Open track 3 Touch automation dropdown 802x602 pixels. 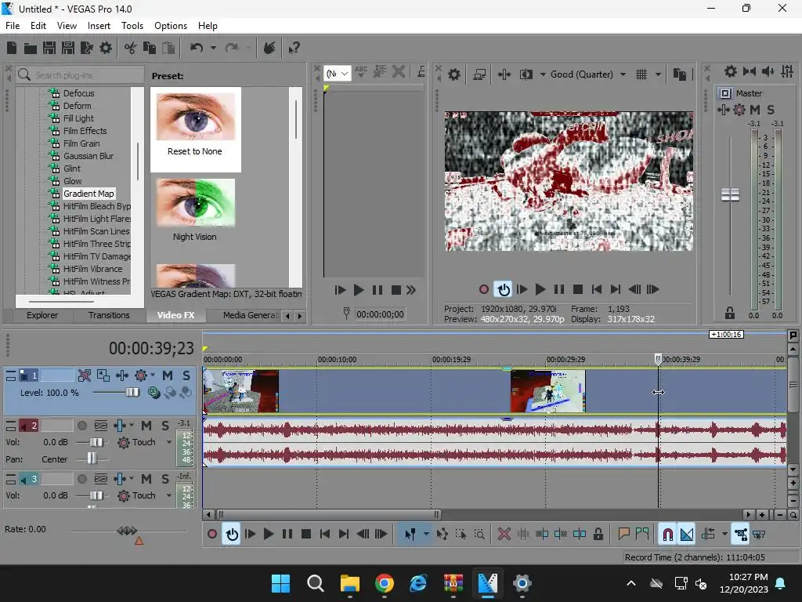(x=169, y=495)
